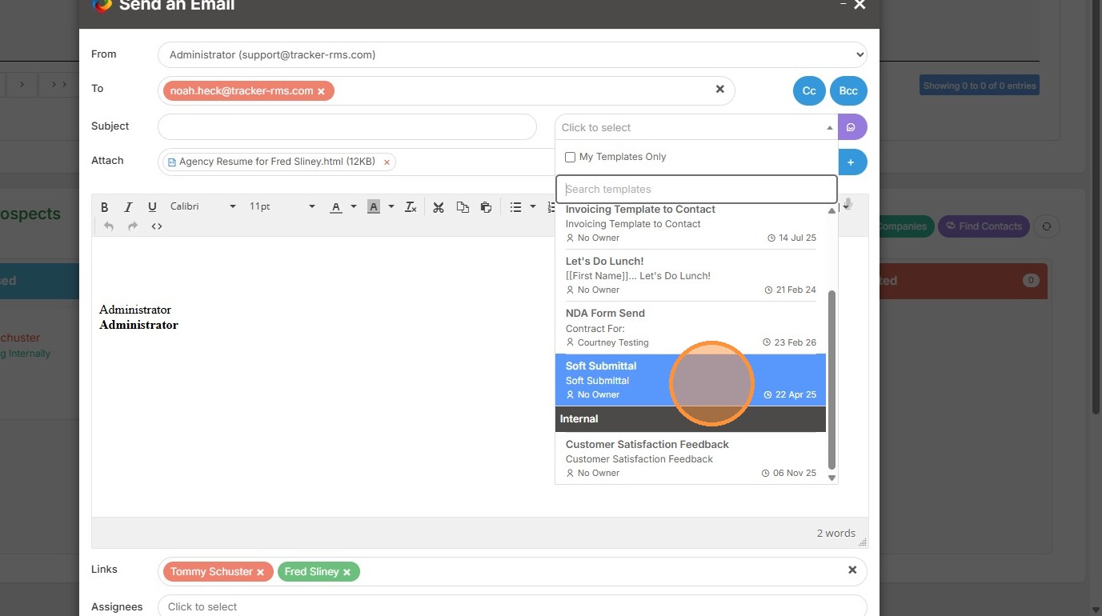1102x616 pixels.
Task: Redo last edit in editor
Action: 133,226
